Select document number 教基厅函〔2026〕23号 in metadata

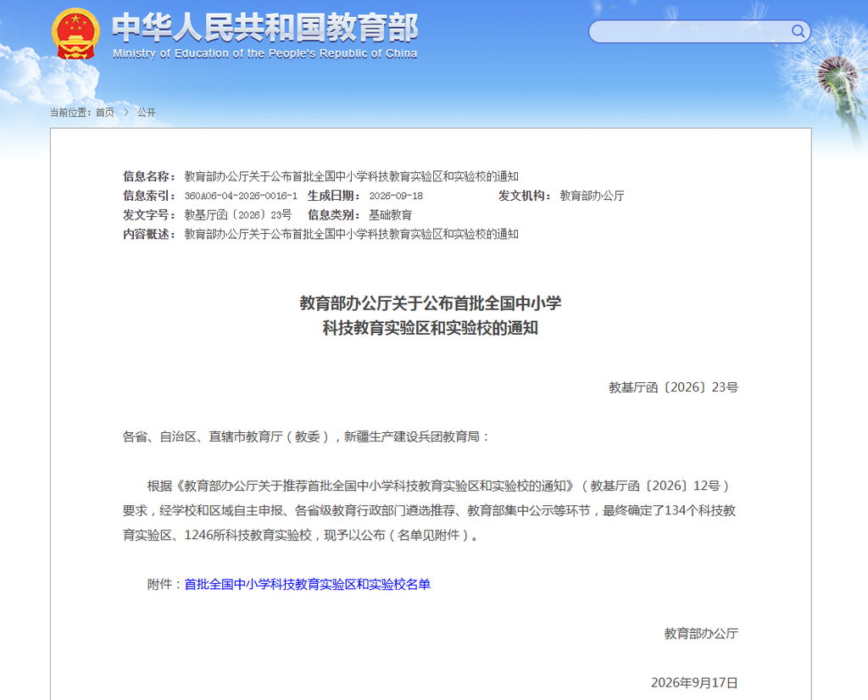point(238,215)
